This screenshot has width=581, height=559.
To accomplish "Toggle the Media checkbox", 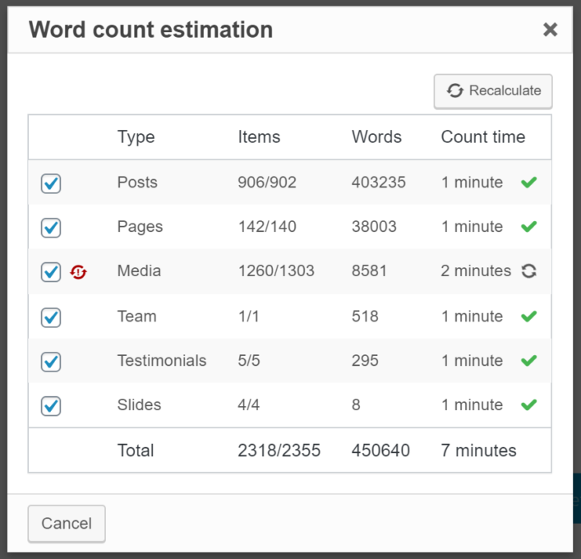I will pyautogui.click(x=51, y=272).
